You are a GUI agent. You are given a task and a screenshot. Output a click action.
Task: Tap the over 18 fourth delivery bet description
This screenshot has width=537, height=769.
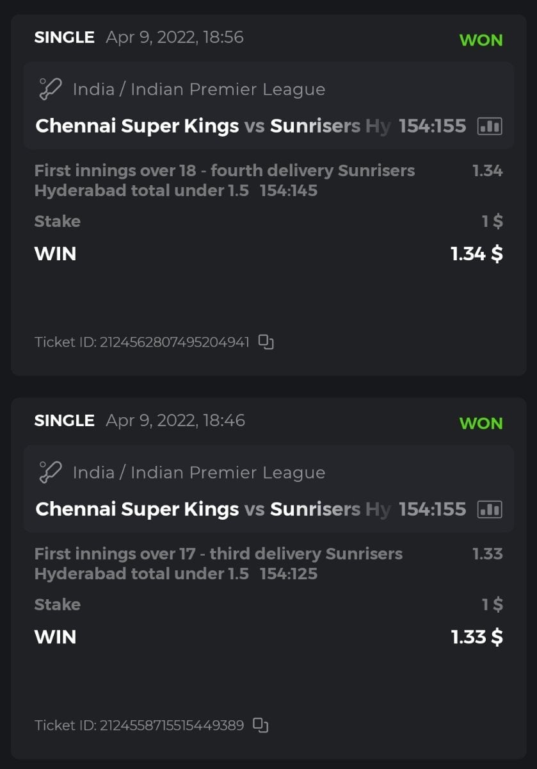coord(224,181)
